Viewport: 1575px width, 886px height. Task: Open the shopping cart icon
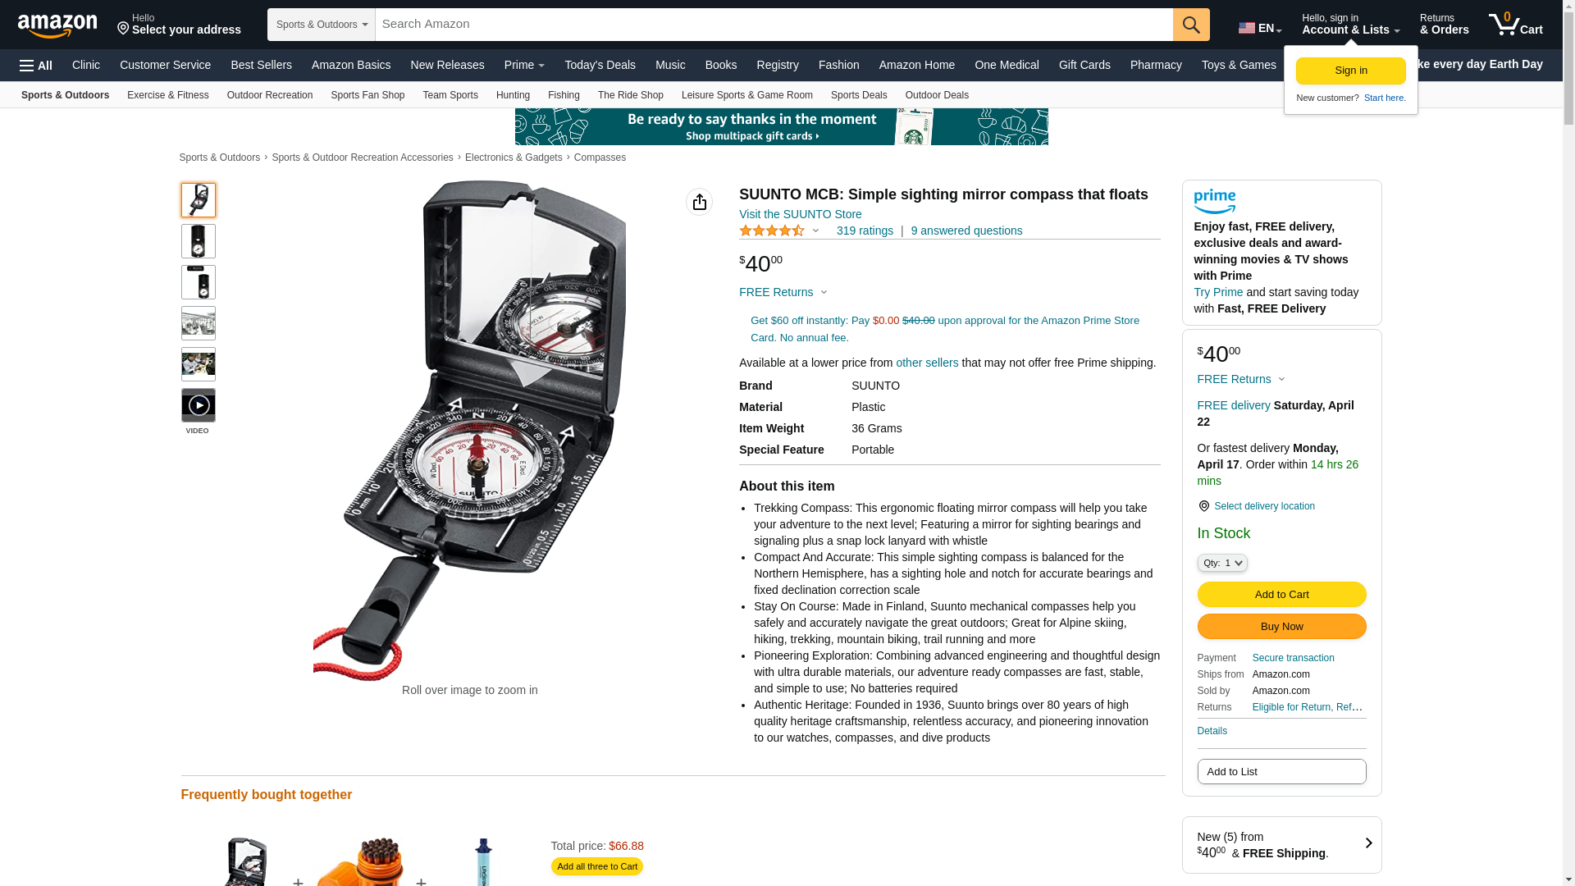point(1516,25)
